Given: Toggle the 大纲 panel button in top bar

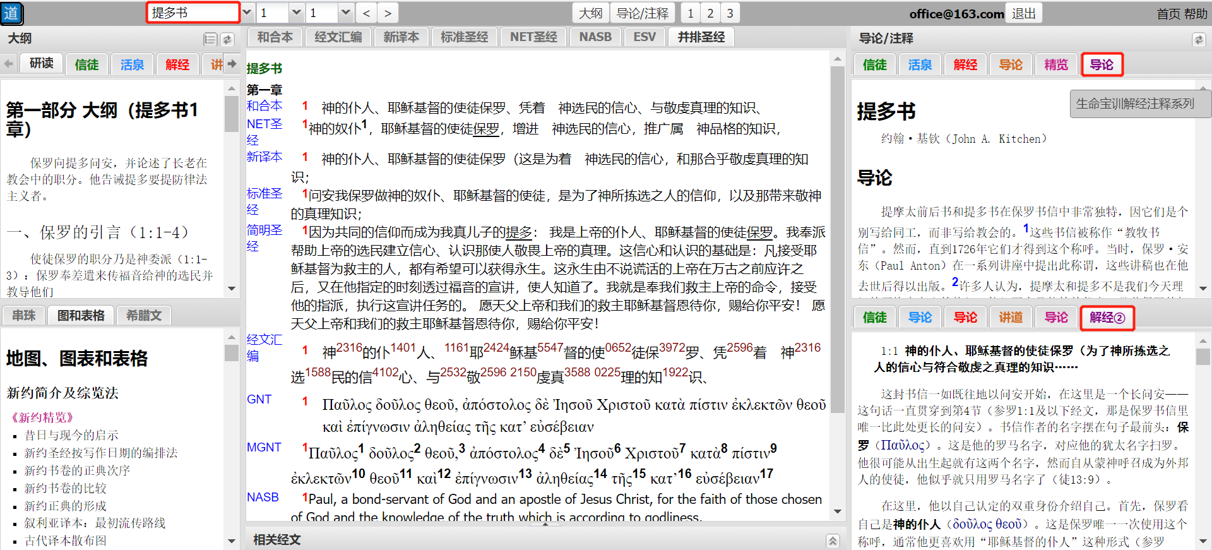Looking at the screenshot, I should pos(590,13).
